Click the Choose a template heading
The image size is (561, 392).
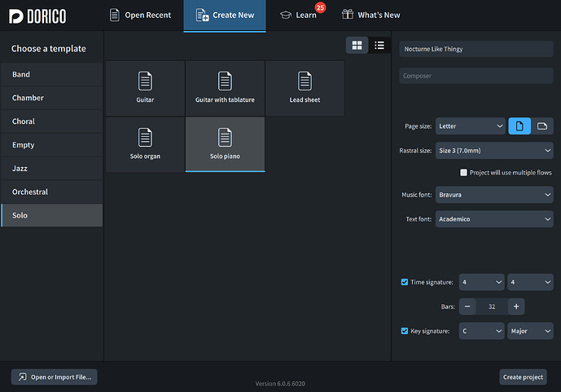pos(49,48)
